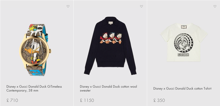Viewport: 220px width, 106px height.
Task: Click the Gucci label inside sweater collar
Action: point(111,23)
